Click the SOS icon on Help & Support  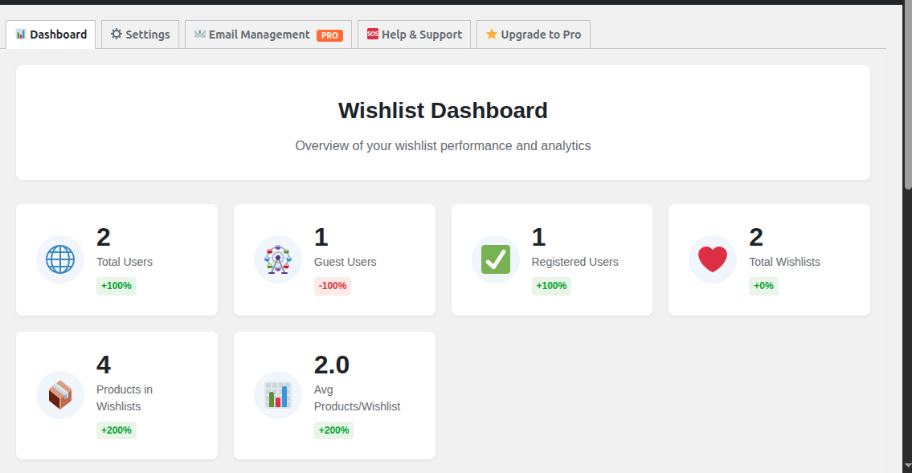coord(374,34)
